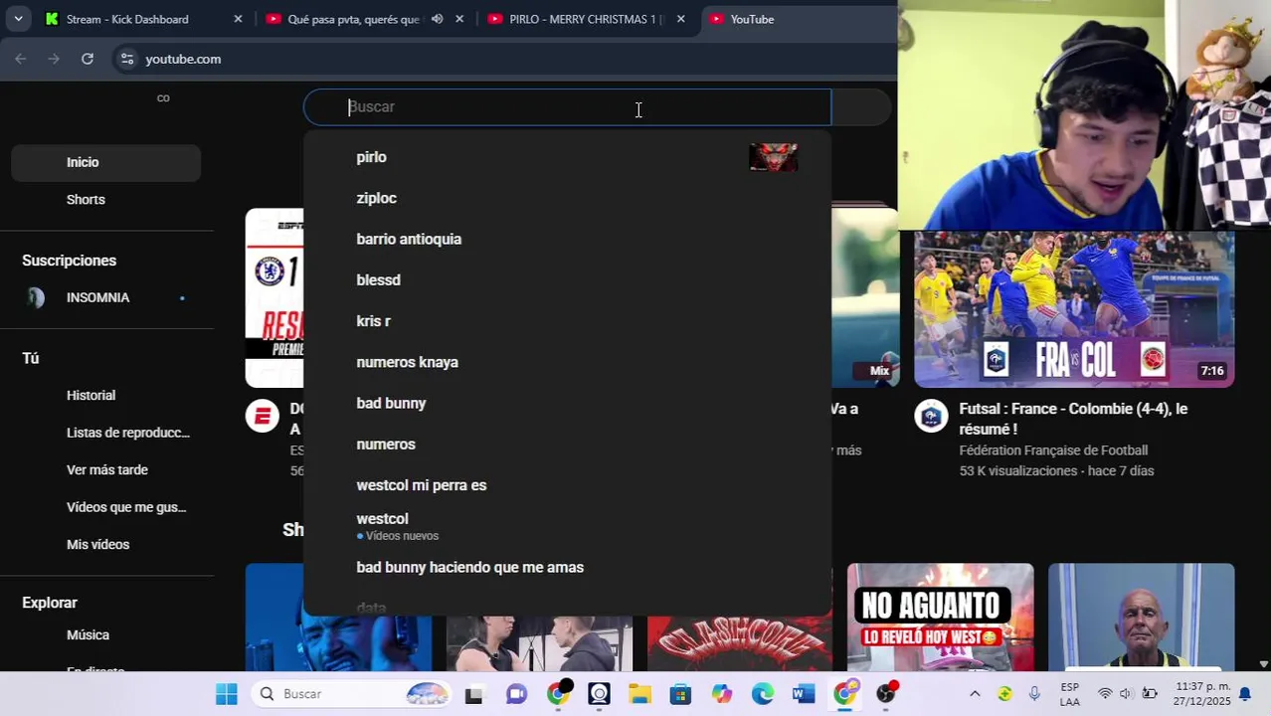Screen dimensions: 1271x716
Task: Switch to Stream - Kick Dashboard tab
Action: (x=143, y=19)
